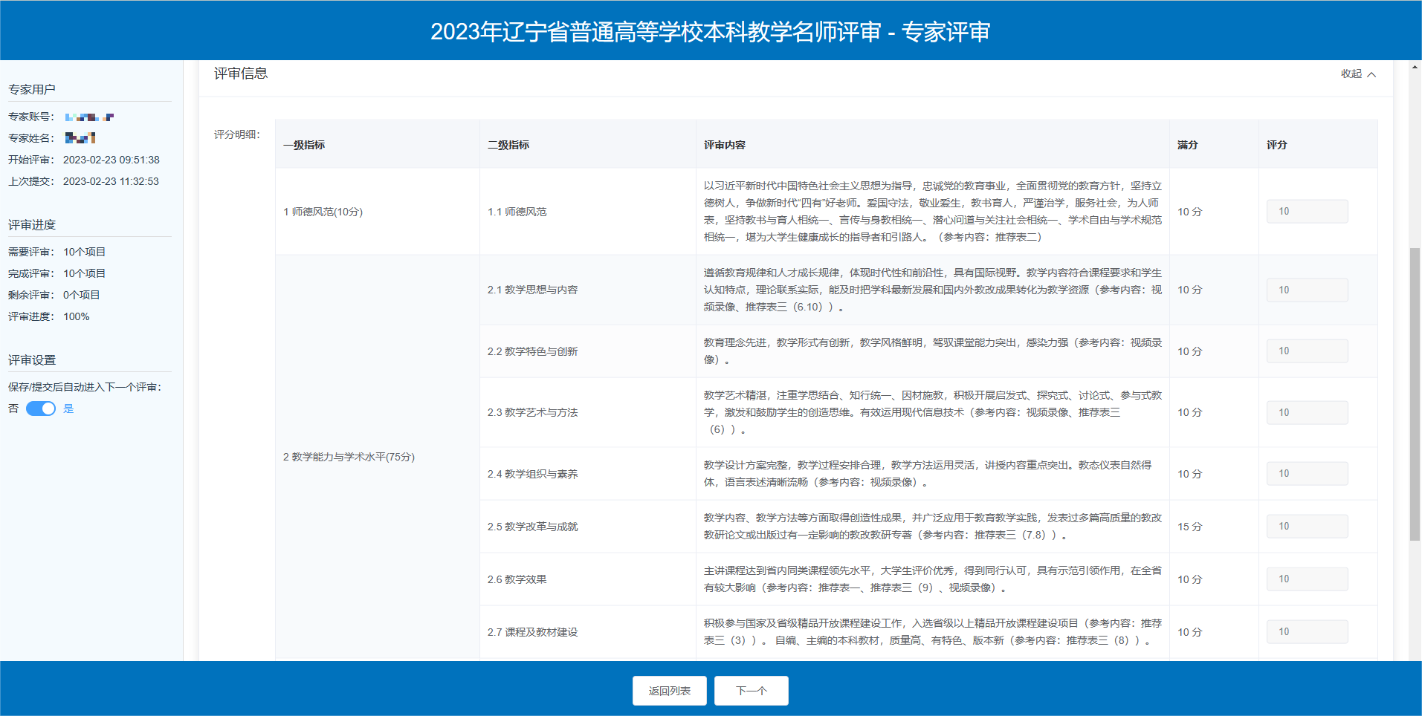The image size is (1422, 716).
Task: Click the page vertical scrollbar thumb
Action: tap(1415, 394)
